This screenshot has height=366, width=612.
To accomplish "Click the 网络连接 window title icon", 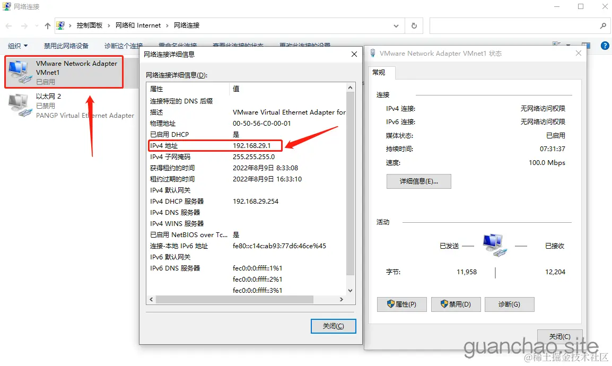I will click(7, 7).
